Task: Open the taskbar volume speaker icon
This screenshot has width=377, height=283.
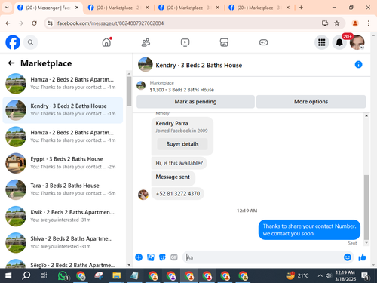Action: tap(329, 275)
